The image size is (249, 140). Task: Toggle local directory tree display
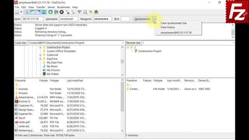point(33,12)
